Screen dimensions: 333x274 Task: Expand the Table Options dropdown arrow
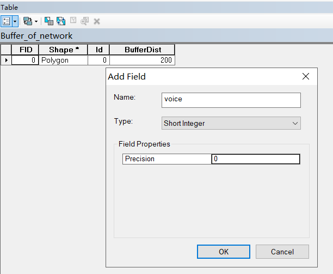(15, 21)
